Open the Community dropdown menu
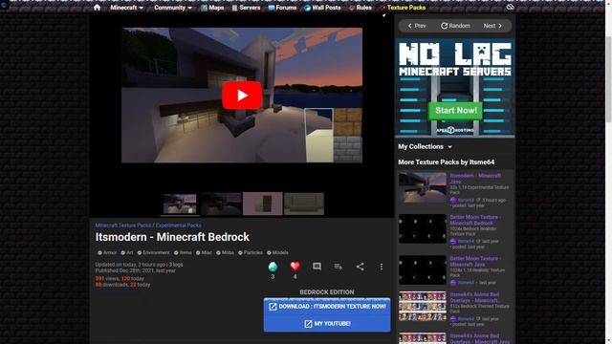This screenshot has width=612, height=344. click(x=173, y=8)
